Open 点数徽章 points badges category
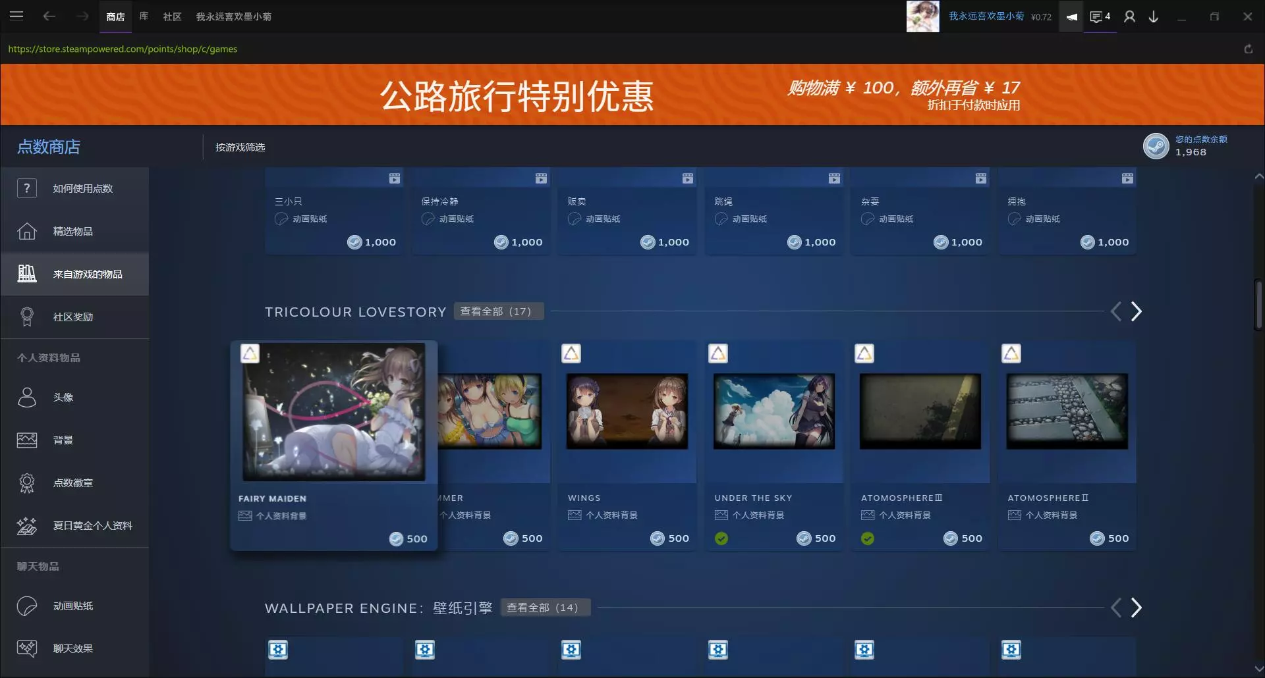 point(74,482)
